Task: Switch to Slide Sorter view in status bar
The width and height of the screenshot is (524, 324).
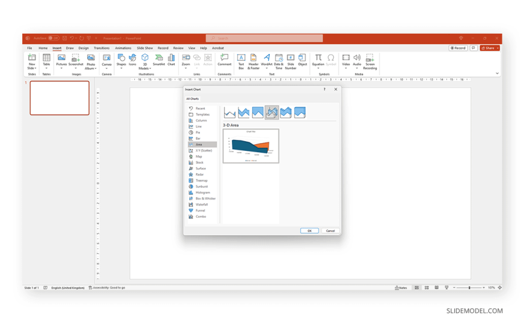Action: 426,288
